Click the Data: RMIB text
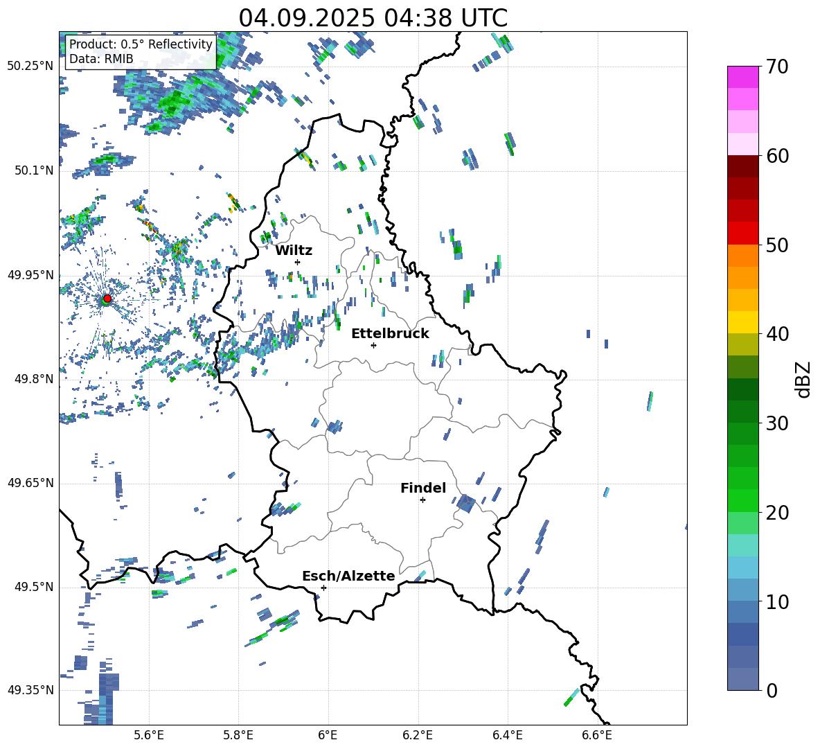The image size is (820, 749). pos(101,59)
